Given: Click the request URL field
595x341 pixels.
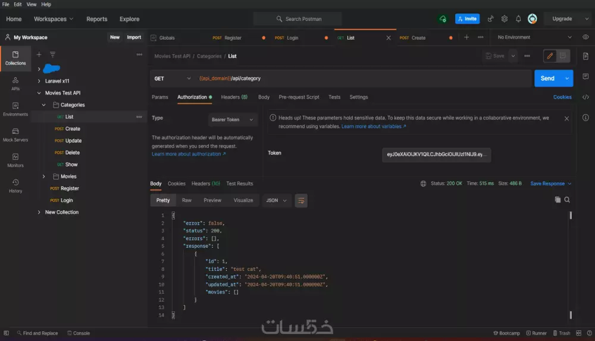Looking at the screenshot, I should pyautogui.click(x=364, y=78).
